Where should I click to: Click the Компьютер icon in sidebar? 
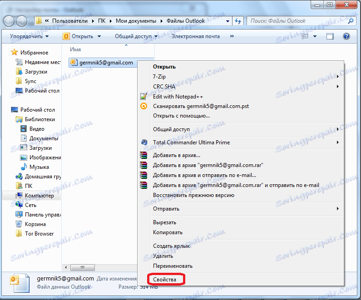click(x=19, y=195)
